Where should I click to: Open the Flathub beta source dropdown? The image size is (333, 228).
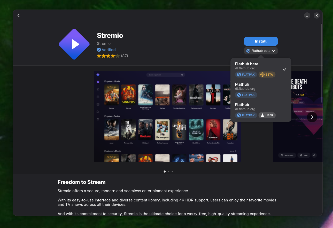[261, 51]
